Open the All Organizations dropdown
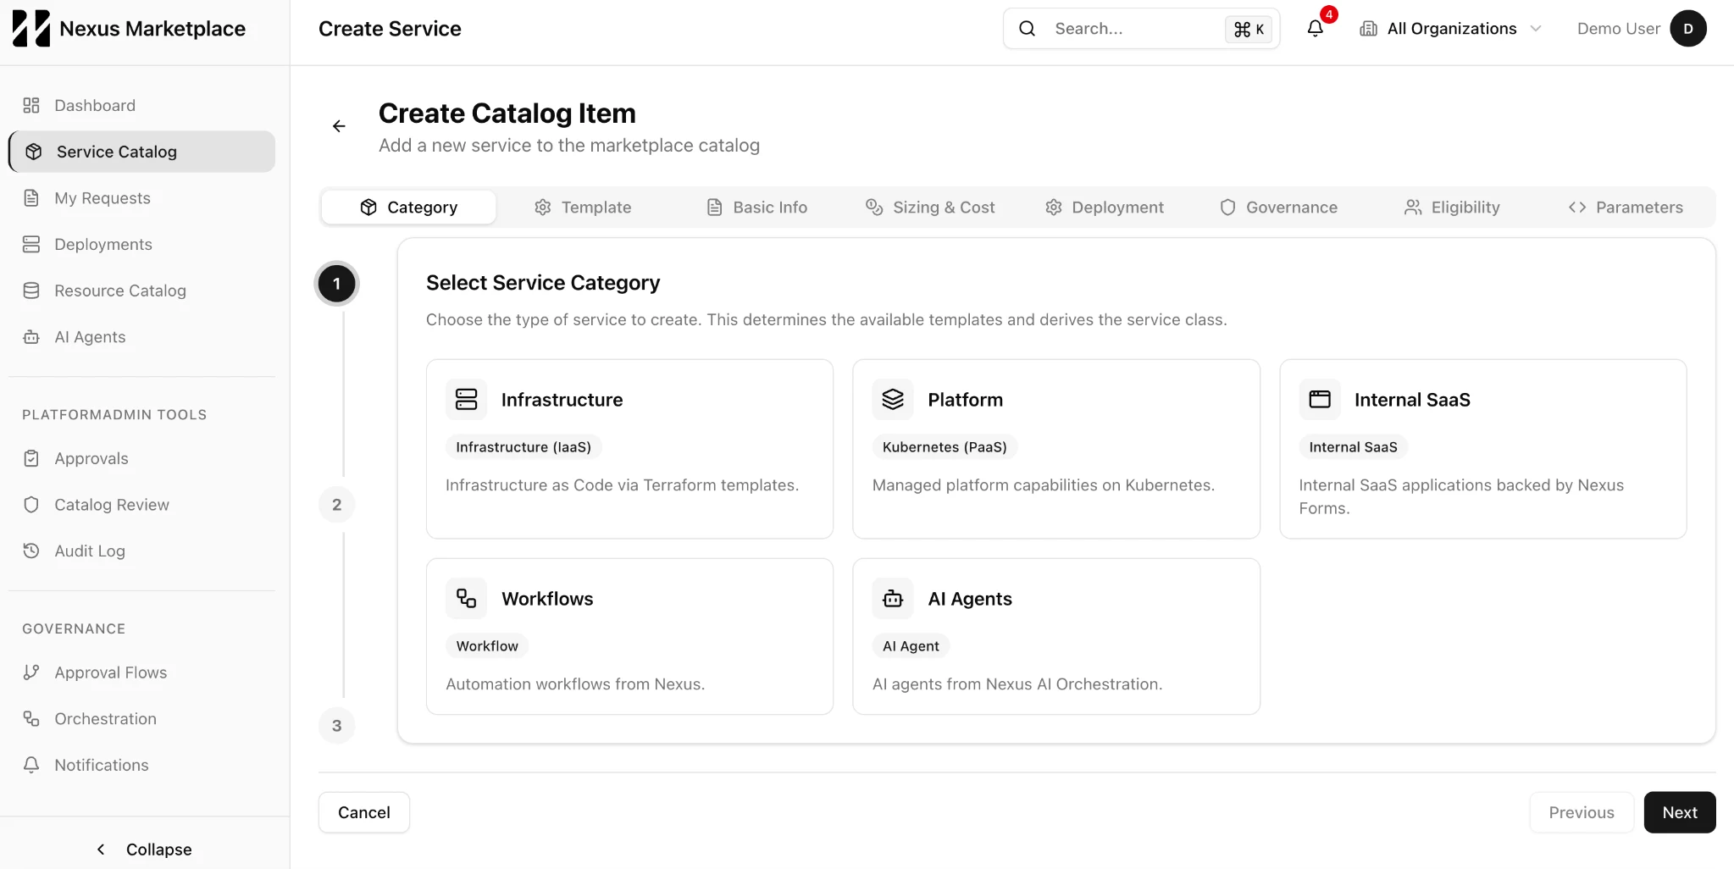 (1450, 29)
